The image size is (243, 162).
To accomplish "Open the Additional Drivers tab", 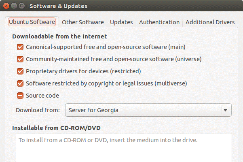I will 210,22.
